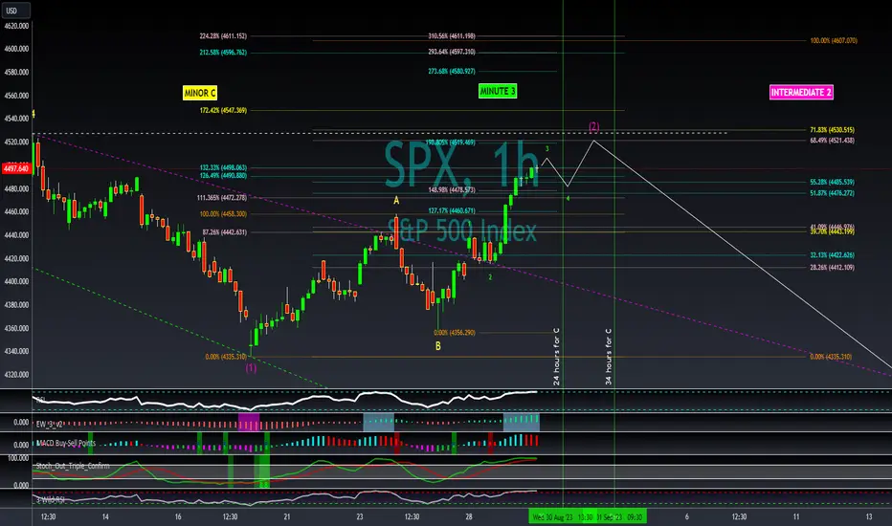Screen dimensions: 892x526
Task: Click the Wed 30 Aug '23 13:30 date label
Action: [562, 516]
